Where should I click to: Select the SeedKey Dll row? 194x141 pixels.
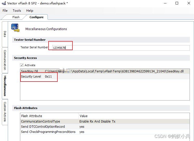[x=105, y=71]
